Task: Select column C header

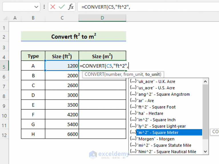Action: click(x=62, y=18)
